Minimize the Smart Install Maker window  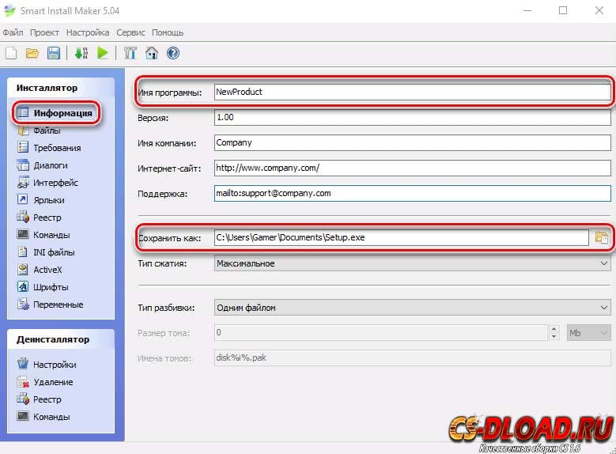[x=527, y=10]
